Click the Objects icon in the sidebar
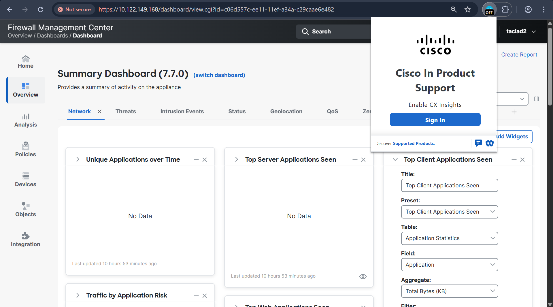Screen dimensions: 553x307 click(x=25, y=209)
